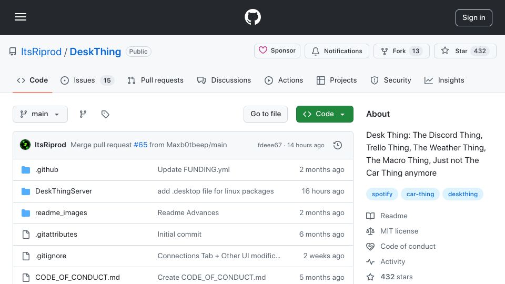Expand the main branch dropdown
505x284 pixels.
point(41,114)
